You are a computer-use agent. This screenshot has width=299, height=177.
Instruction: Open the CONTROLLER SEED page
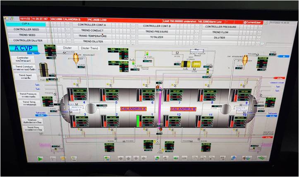tap(26, 30)
